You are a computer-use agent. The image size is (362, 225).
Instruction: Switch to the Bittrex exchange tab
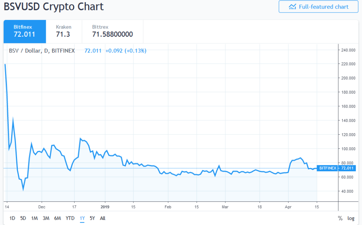click(x=109, y=31)
